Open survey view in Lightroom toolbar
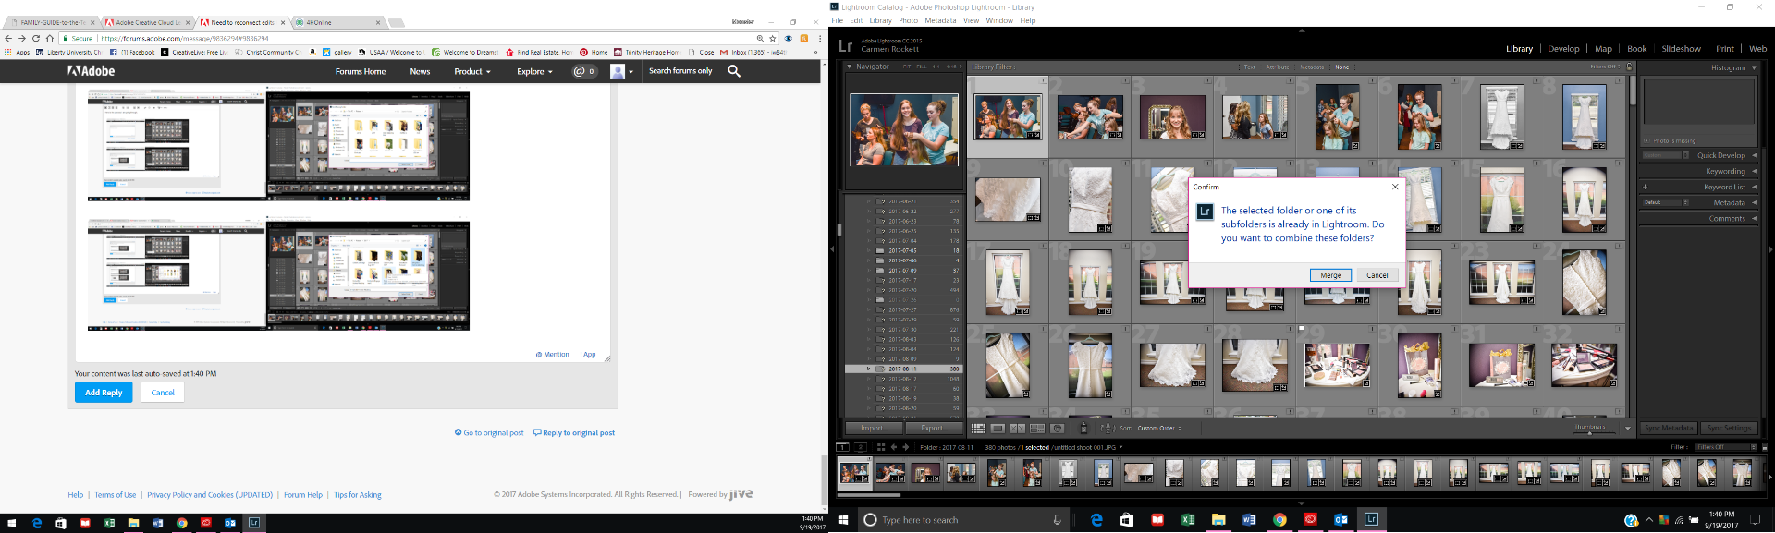Viewport: 1775px width, 533px height. point(1037,429)
